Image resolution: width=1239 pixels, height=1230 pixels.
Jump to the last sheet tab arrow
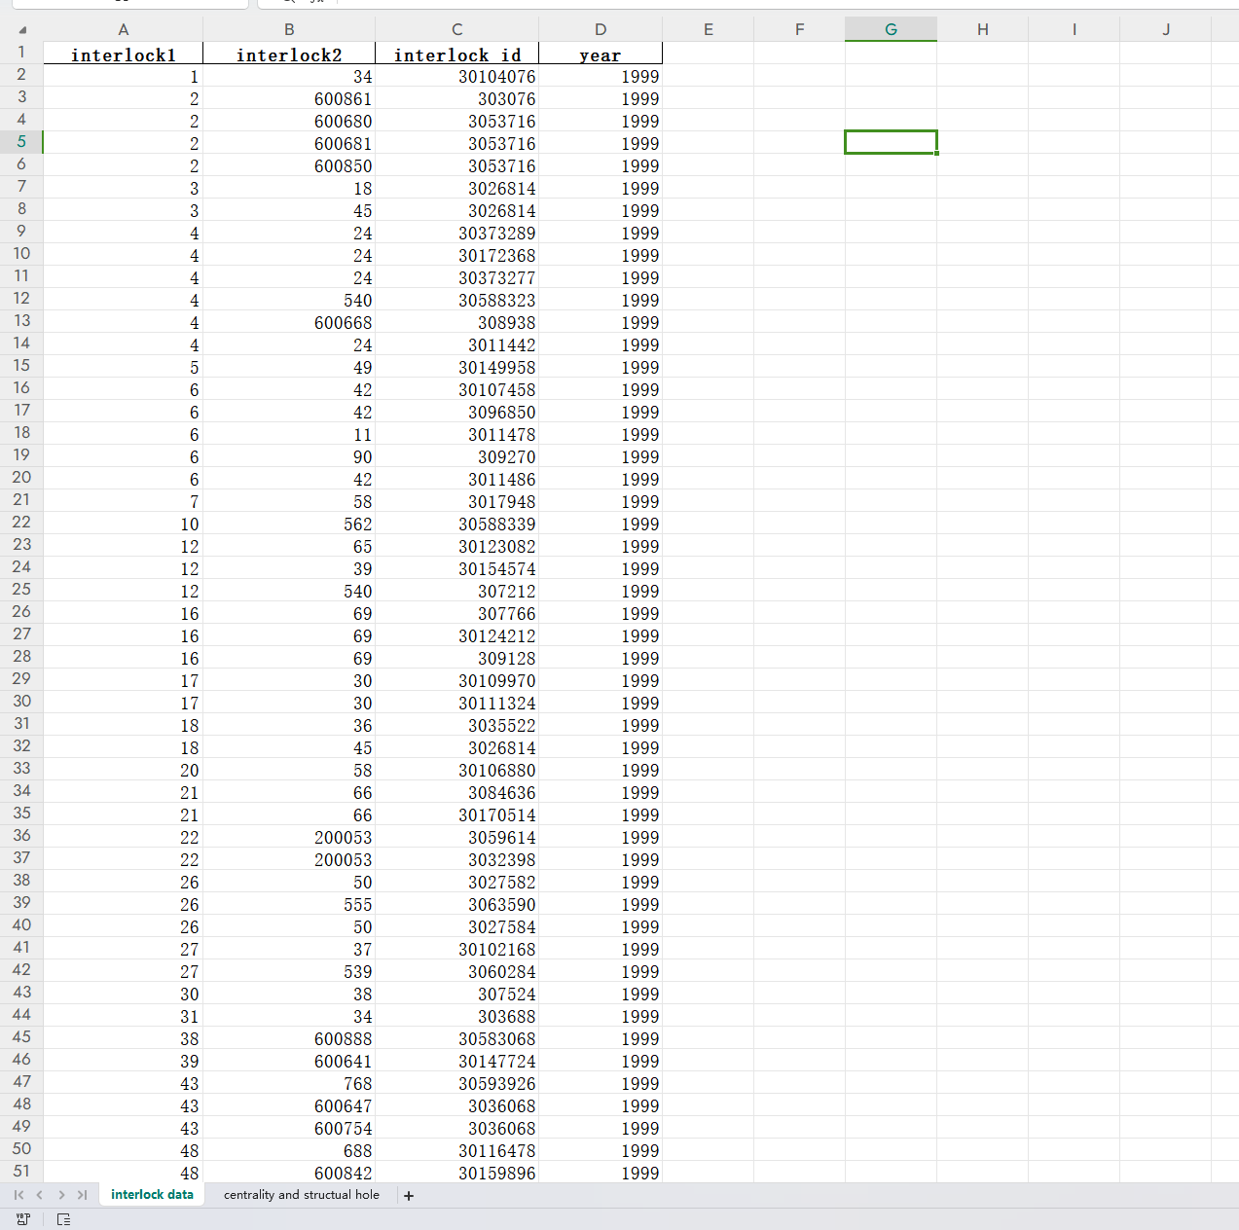point(83,1195)
